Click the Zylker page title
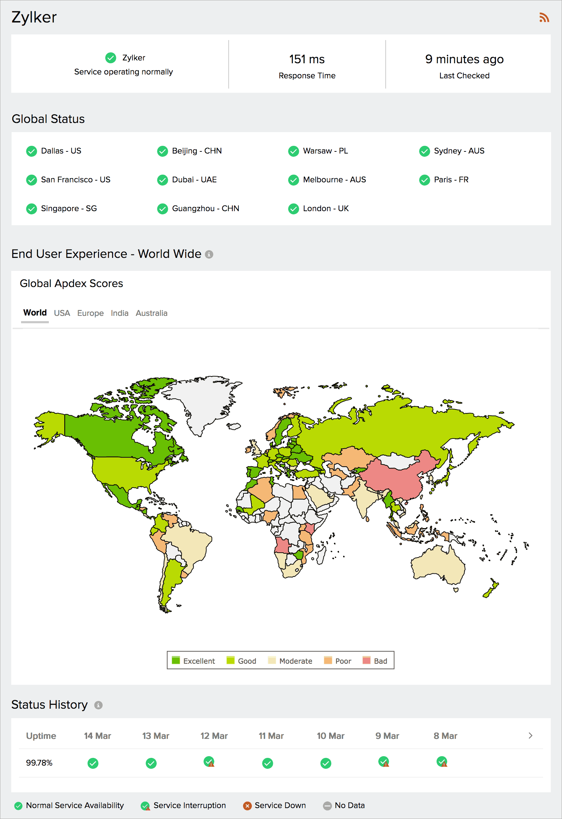The width and height of the screenshot is (562, 819). tap(34, 18)
